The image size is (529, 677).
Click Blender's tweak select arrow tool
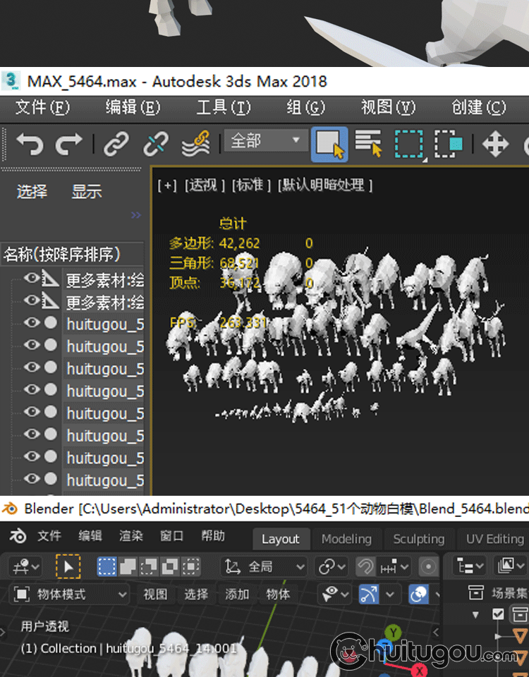pyautogui.click(x=68, y=566)
